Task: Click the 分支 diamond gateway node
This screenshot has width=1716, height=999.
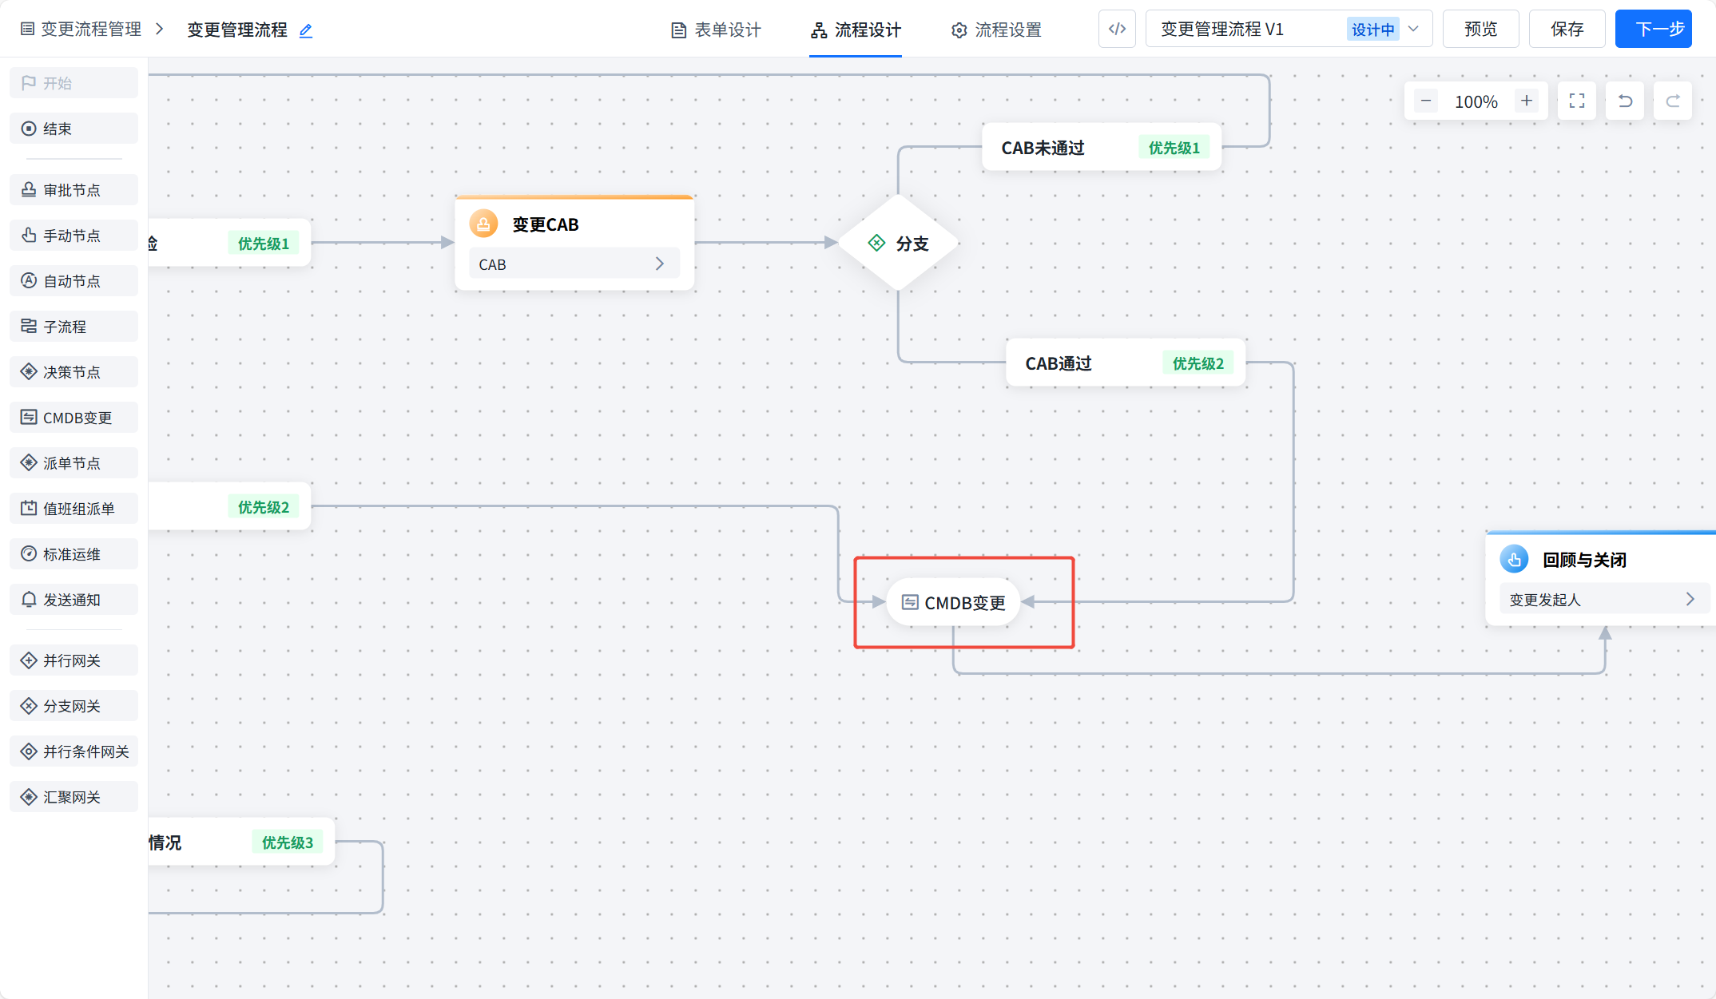Action: [899, 244]
